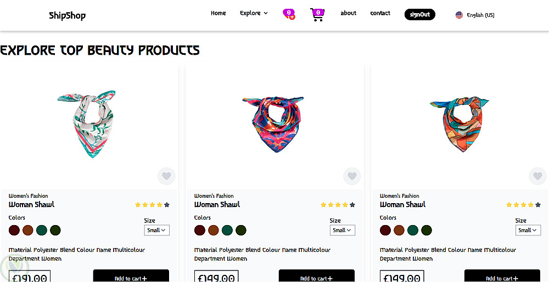Click the signOut button
Image resolution: width=549 pixels, height=282 pixels.
pyautogui.click(x=419, y=15)
